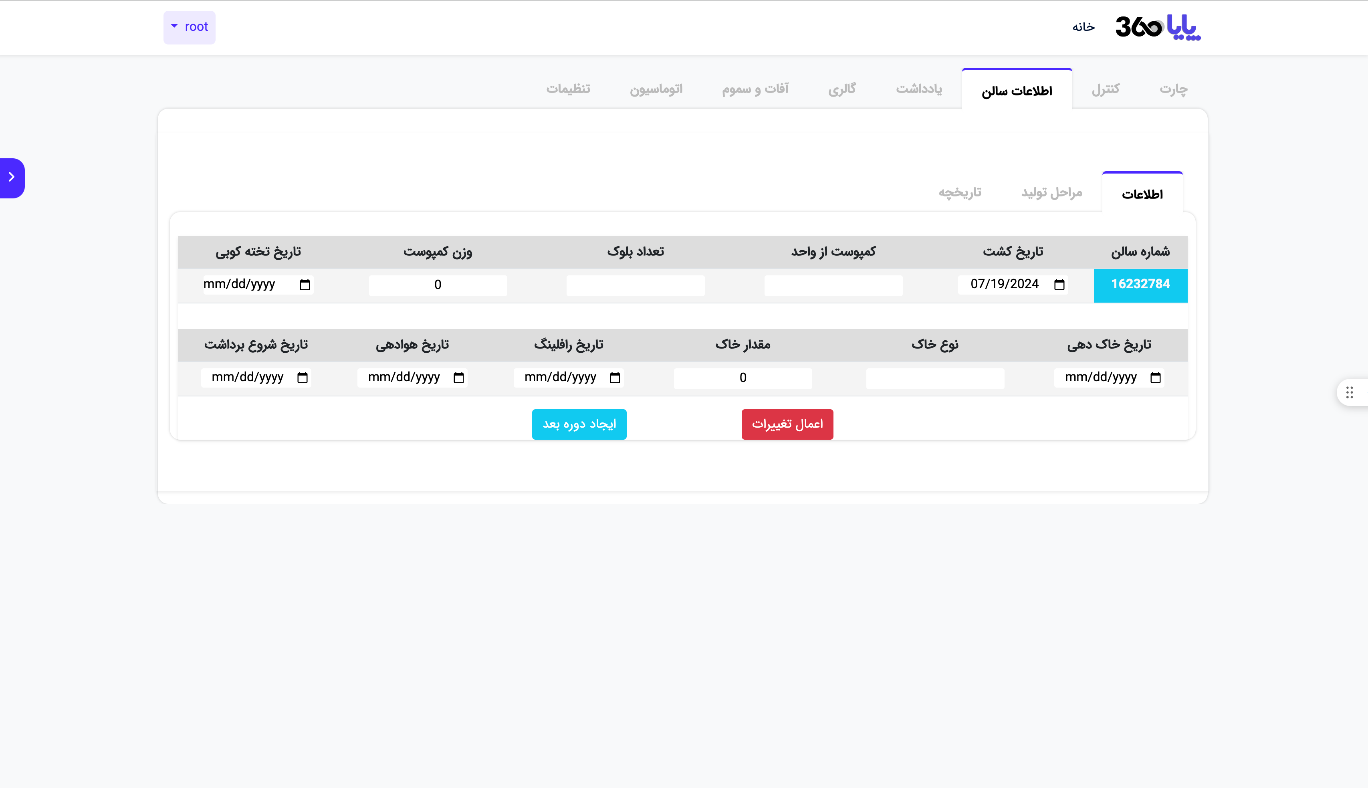Click the وزن کمپوست input field

click(438, 285)
